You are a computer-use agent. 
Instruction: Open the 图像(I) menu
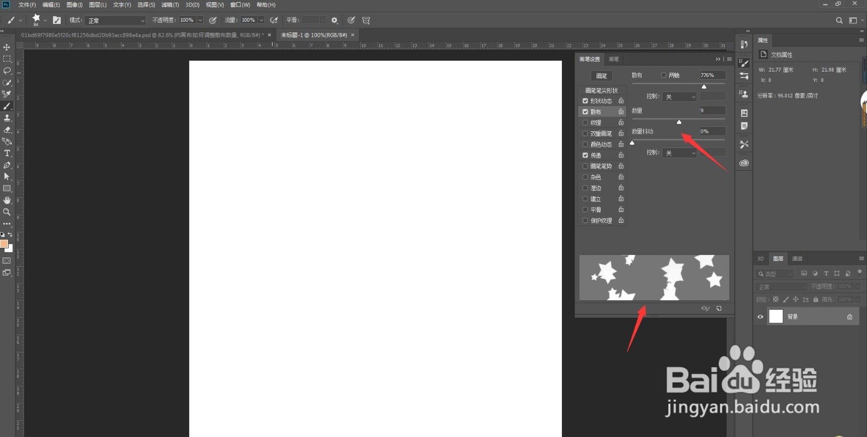point(74,5)
